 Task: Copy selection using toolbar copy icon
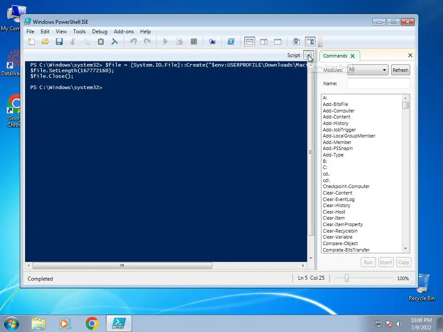(x=87, y=42)
